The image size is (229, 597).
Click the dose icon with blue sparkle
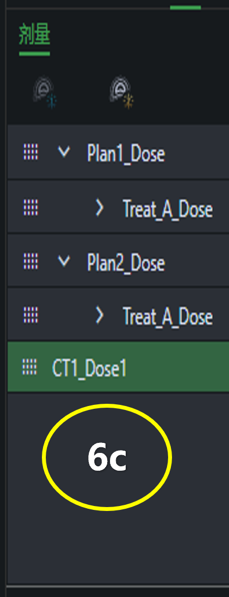click(45, 92)
